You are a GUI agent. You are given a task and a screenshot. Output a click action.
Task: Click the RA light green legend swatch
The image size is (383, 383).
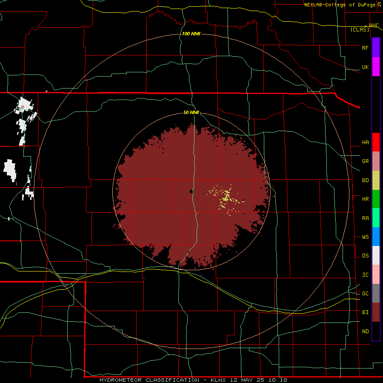click(376, 217)
